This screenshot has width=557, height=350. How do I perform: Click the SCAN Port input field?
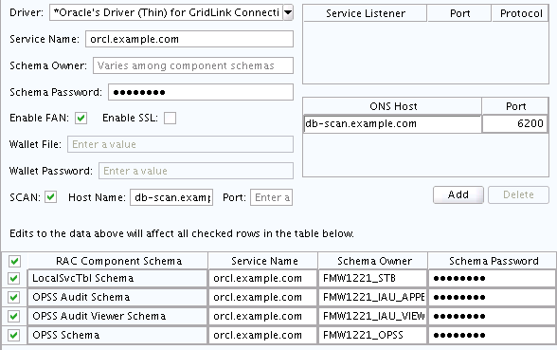[x=271, y=197]
